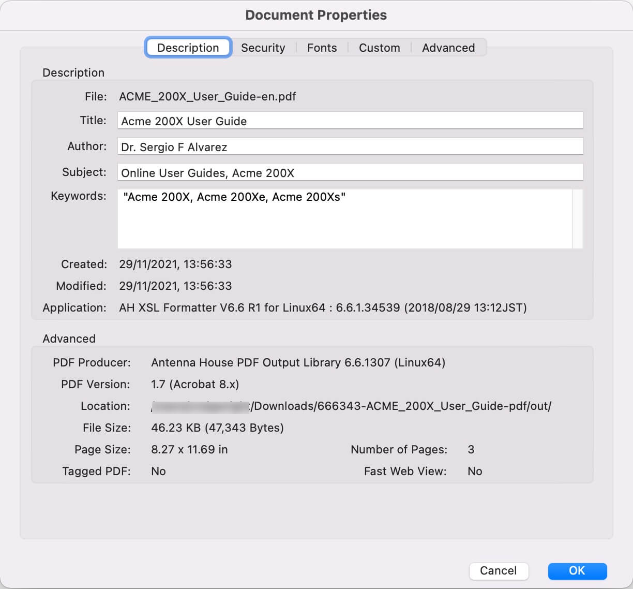Click the Author field 'Dr. Sergio F Alvarez'
This screenshot has width=633, height=589.
[x=350, y=146]
